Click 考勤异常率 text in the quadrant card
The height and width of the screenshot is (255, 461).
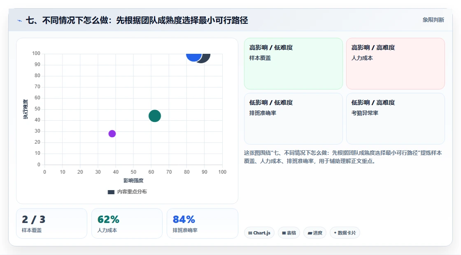tap(365, 113)
